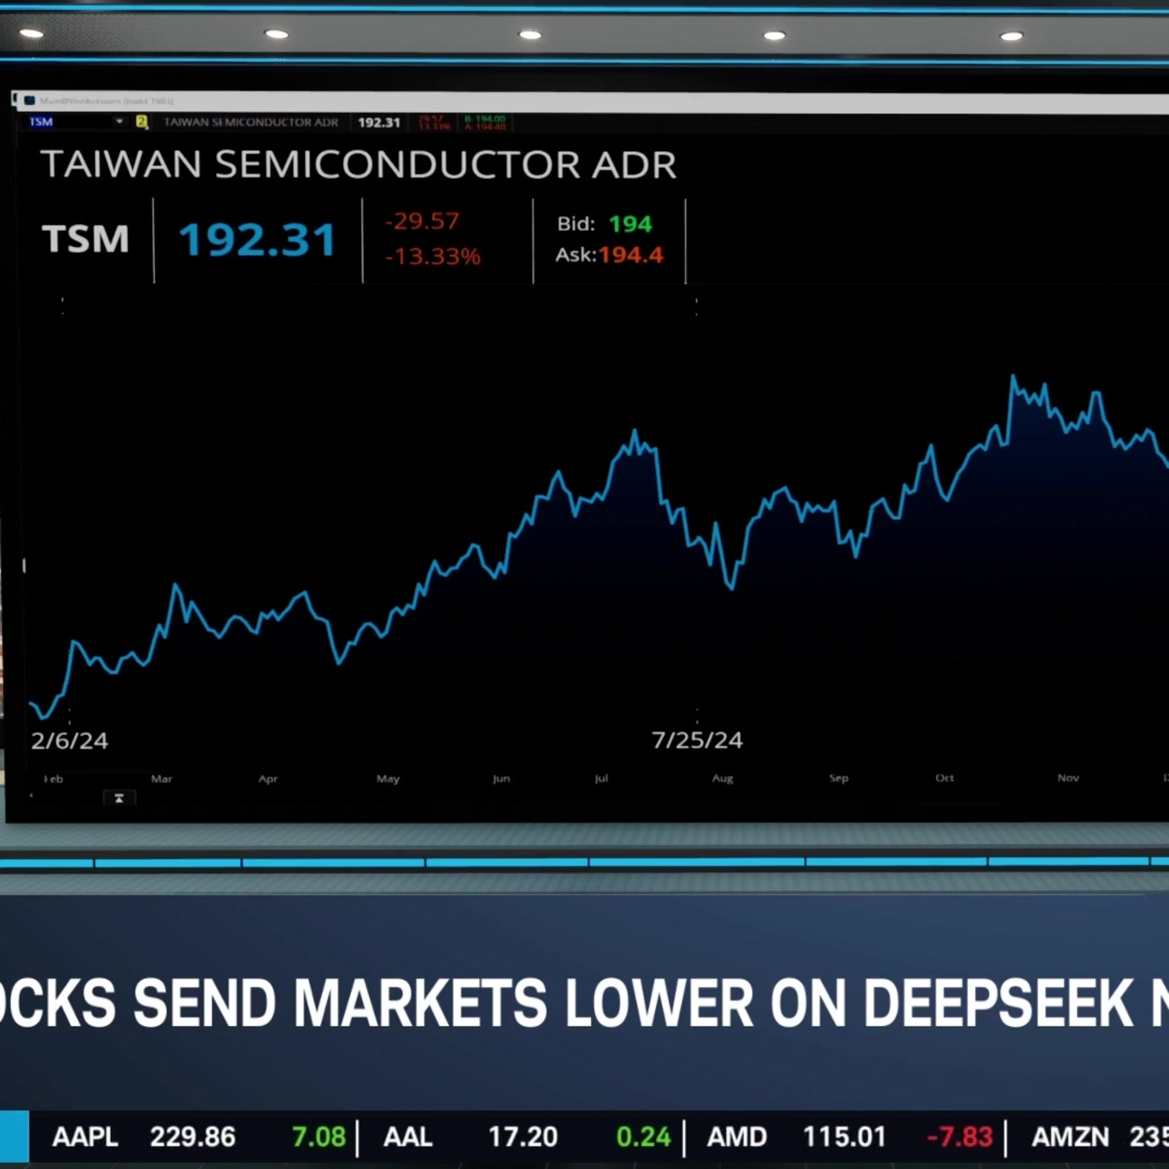Click the Bid value 194
The image size is (1169, 1169).
click(630, 224)
